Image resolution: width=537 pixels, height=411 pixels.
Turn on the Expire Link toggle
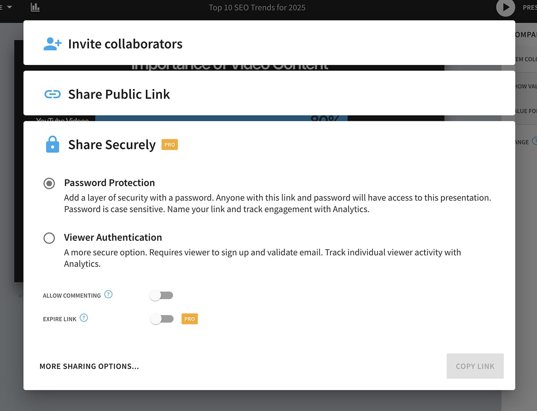[162, 319]
